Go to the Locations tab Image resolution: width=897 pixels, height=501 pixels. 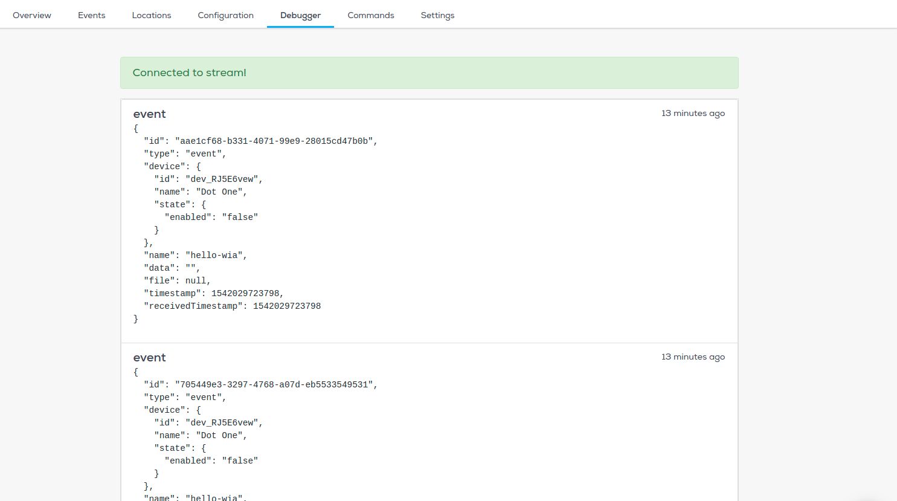pyautogui.click(x=152, y=15)
